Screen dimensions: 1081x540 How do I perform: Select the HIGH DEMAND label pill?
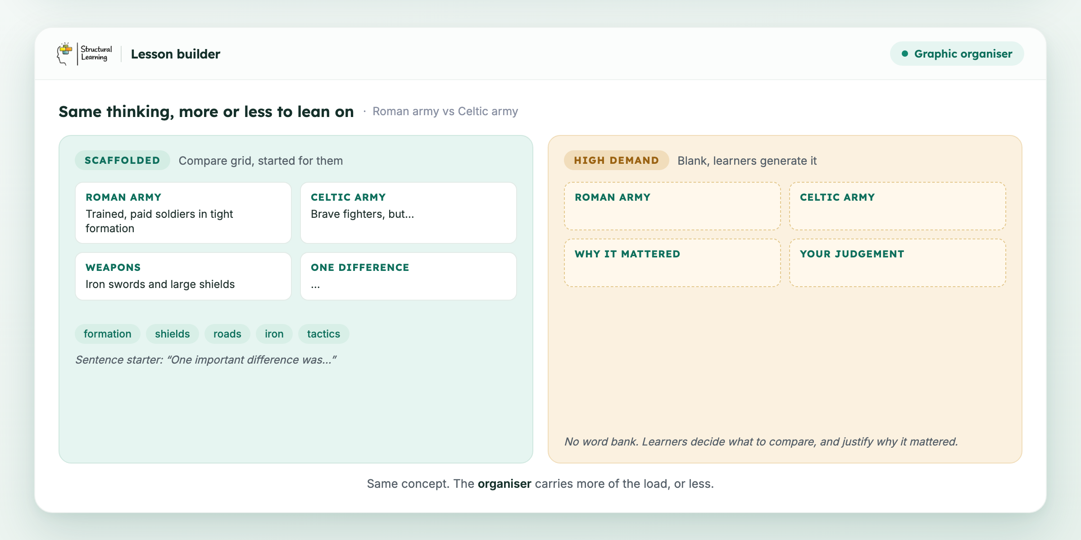point(616,160)
